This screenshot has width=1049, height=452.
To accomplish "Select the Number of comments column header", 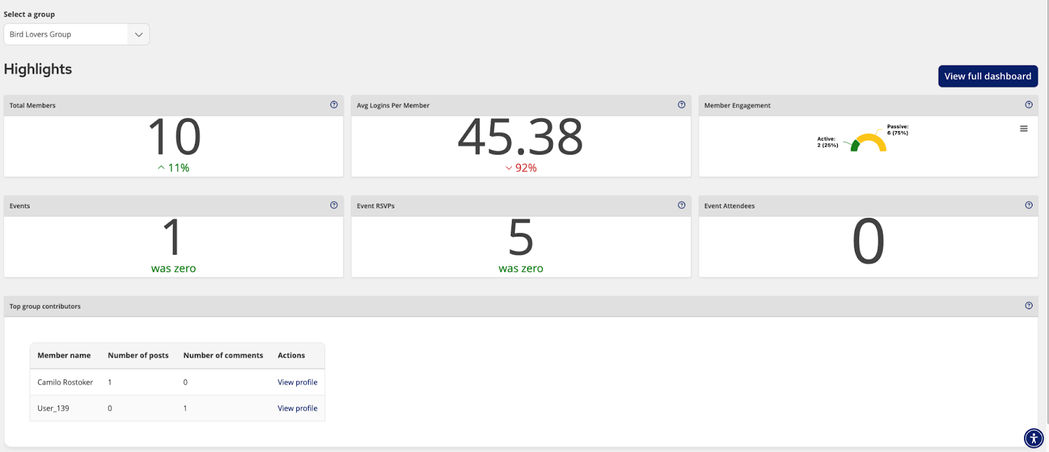I will tap(223, 355).
